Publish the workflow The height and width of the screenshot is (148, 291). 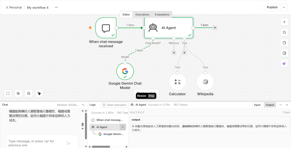(x=272, y=7)
